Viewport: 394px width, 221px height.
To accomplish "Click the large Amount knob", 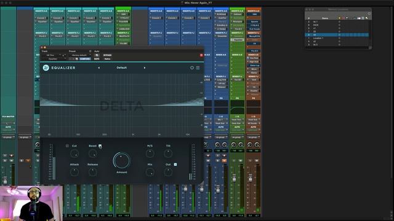I will coord(122,161).
